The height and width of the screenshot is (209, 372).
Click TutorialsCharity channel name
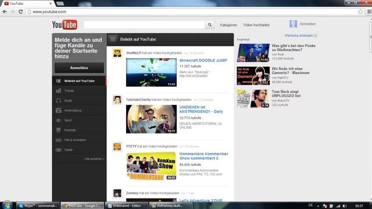point(138,100)
